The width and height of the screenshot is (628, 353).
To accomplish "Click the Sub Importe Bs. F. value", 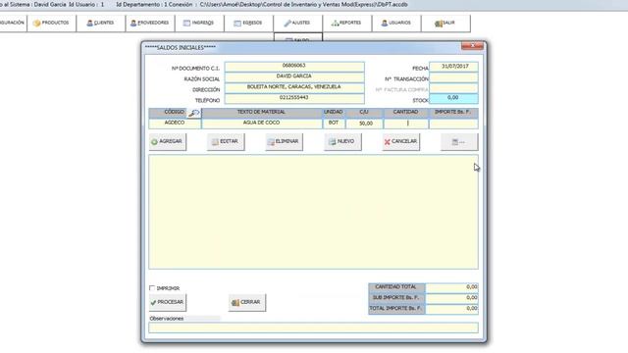I will pyautogui.click(x=451, y=298).
